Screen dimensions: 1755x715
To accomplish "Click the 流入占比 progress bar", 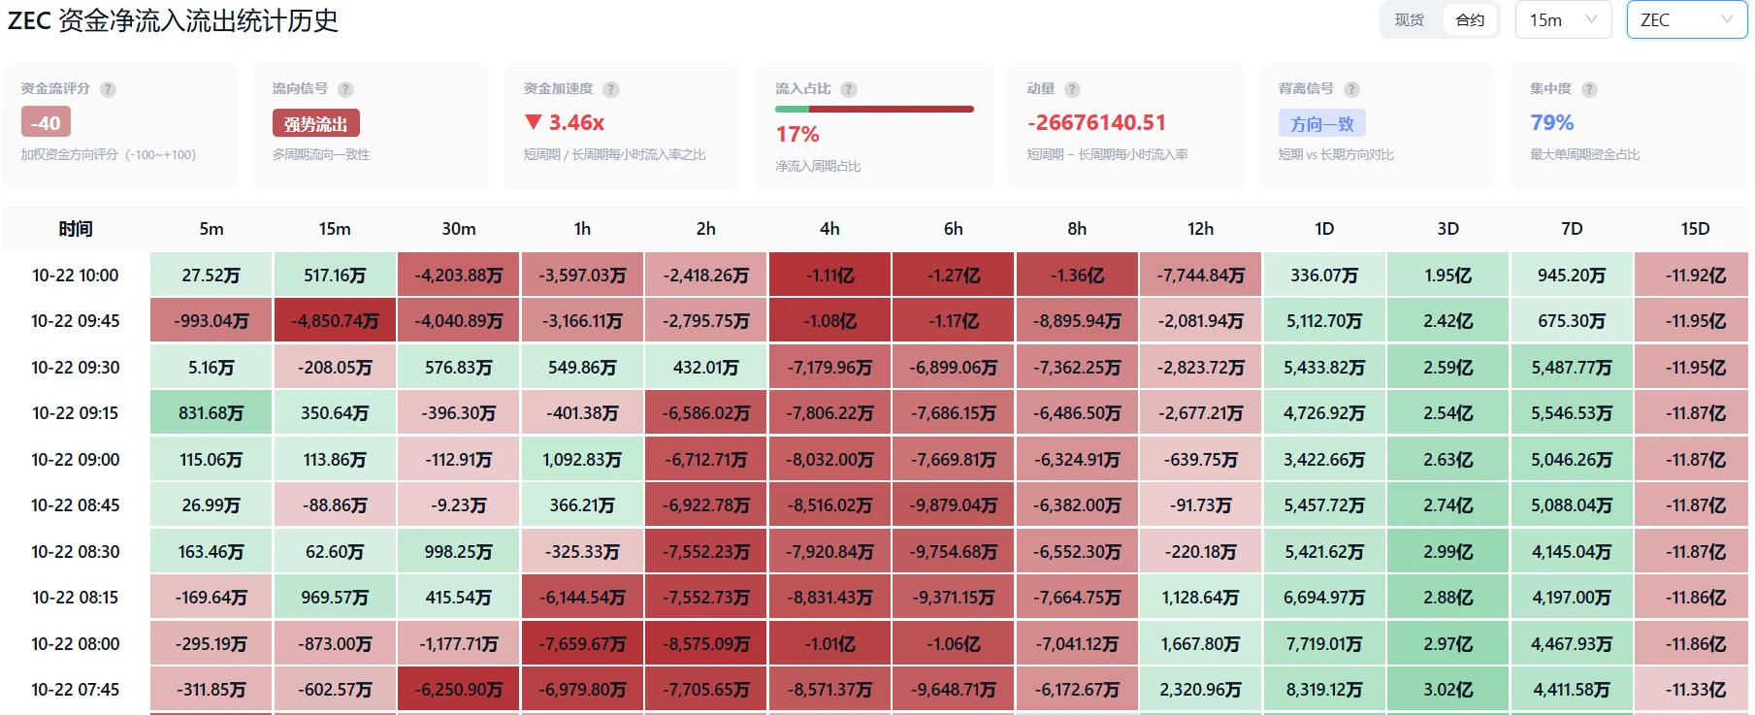I will [x=874, y=109].
